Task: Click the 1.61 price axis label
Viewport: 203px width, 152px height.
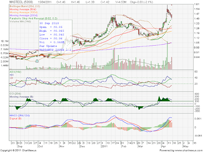Action: [197, 4]
